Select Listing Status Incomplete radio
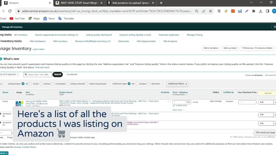 point(53,84)
